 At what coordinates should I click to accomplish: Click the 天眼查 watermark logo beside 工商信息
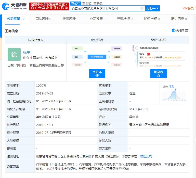pos(180,30)
